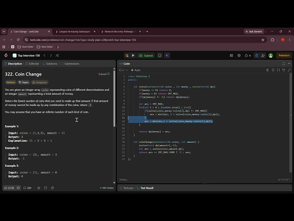Click the Medium difficulty tag
Viewport: 294px width, 221px height.
coord(11,82)
